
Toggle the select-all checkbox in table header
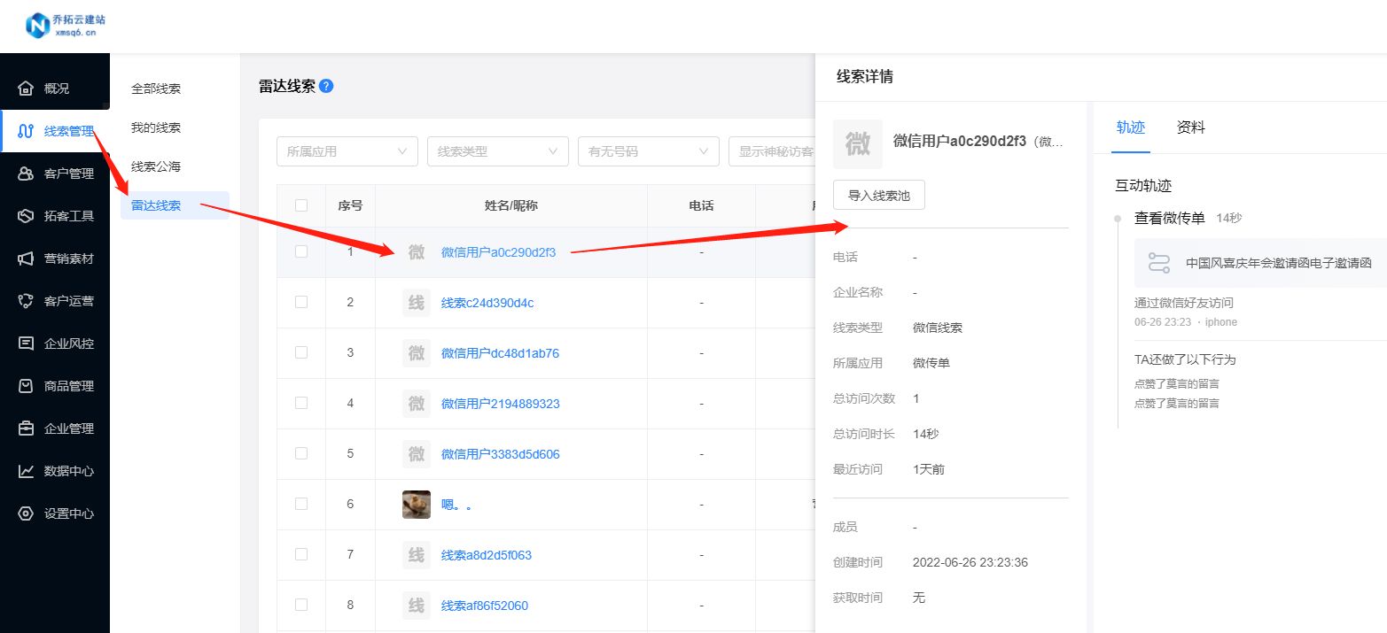point(301,205)
